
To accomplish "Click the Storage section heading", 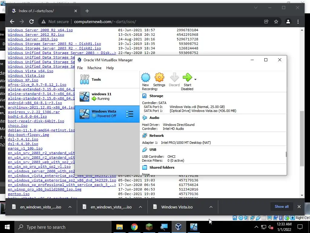I will pyautogui.click(x=156, y=96).
